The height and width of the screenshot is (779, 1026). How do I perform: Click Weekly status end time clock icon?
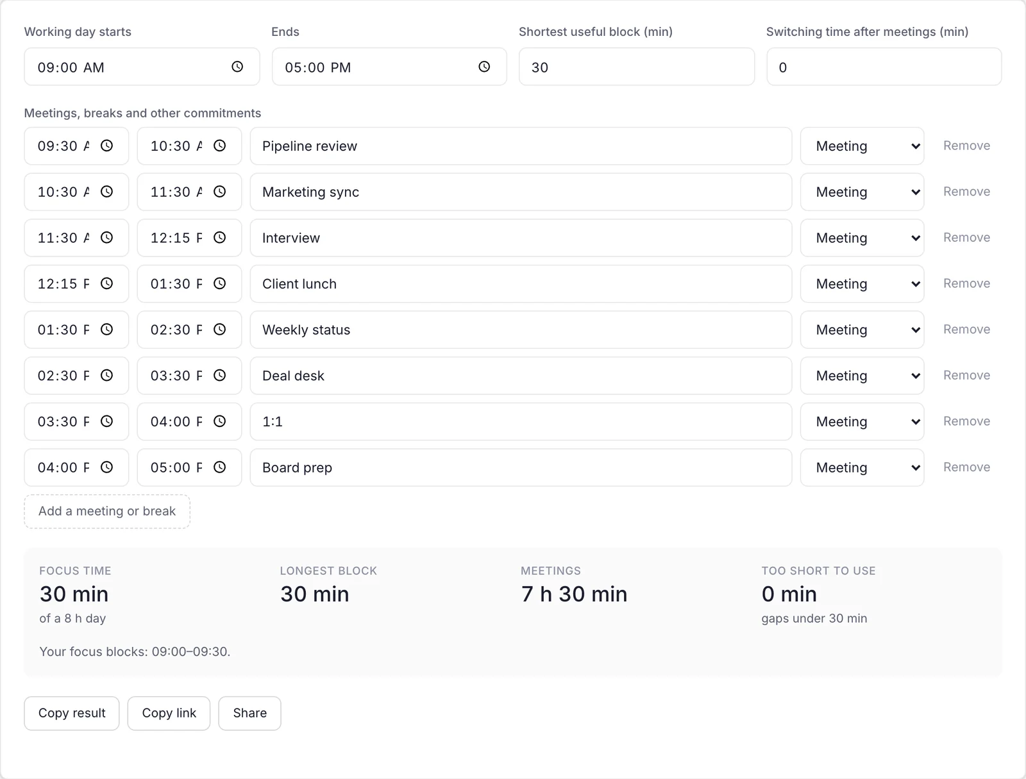point(220,330)
